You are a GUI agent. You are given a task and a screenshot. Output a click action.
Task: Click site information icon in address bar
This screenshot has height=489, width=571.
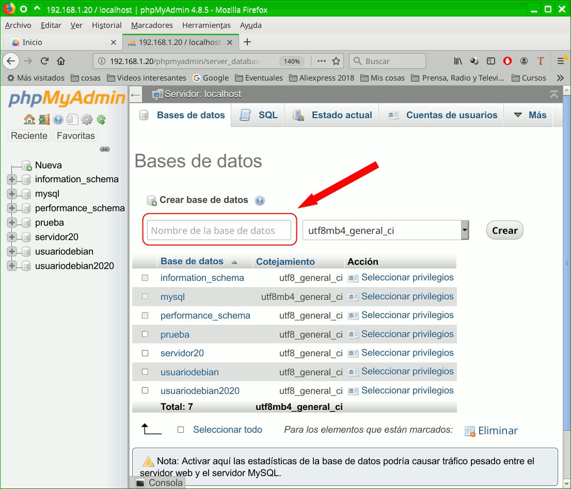point(102,61)
